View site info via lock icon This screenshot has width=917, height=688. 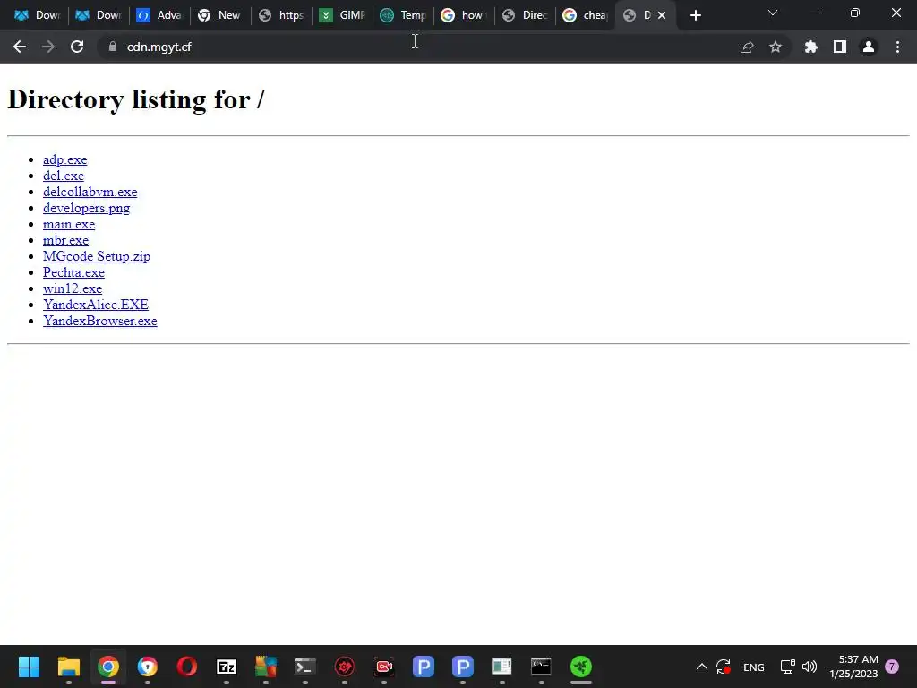point(113,47)
